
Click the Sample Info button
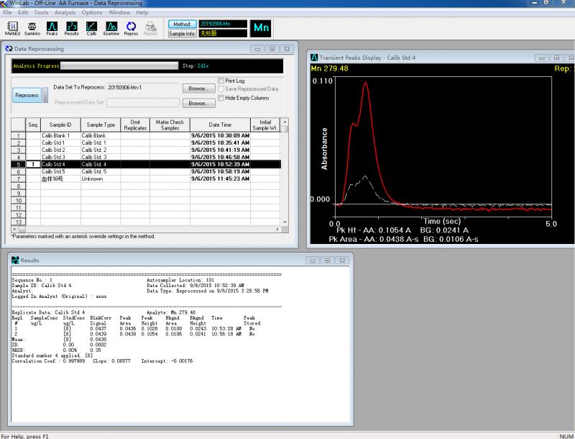coord(182,33)
